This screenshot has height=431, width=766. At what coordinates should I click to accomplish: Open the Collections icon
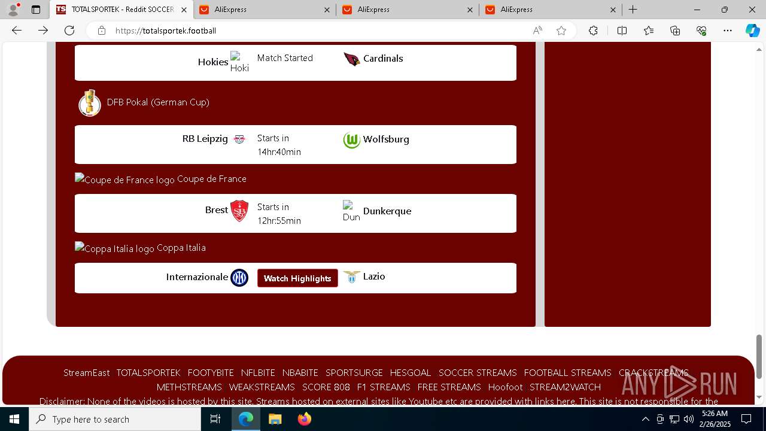(675, 31)
